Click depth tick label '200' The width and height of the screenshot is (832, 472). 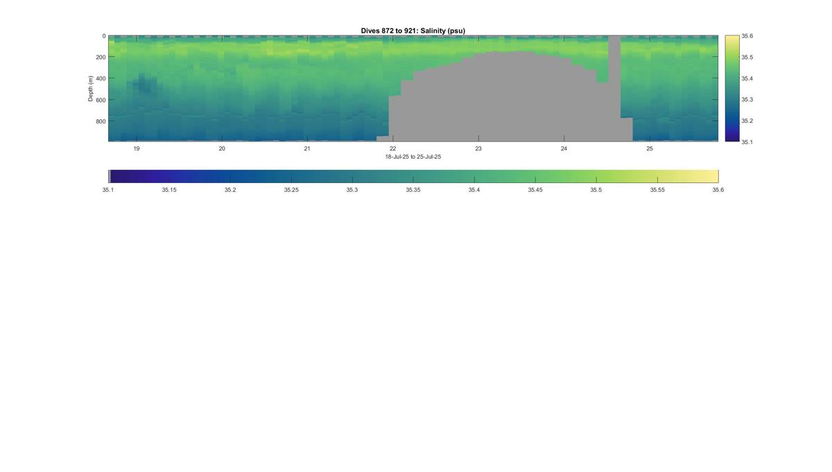click(x=101, y=58)
